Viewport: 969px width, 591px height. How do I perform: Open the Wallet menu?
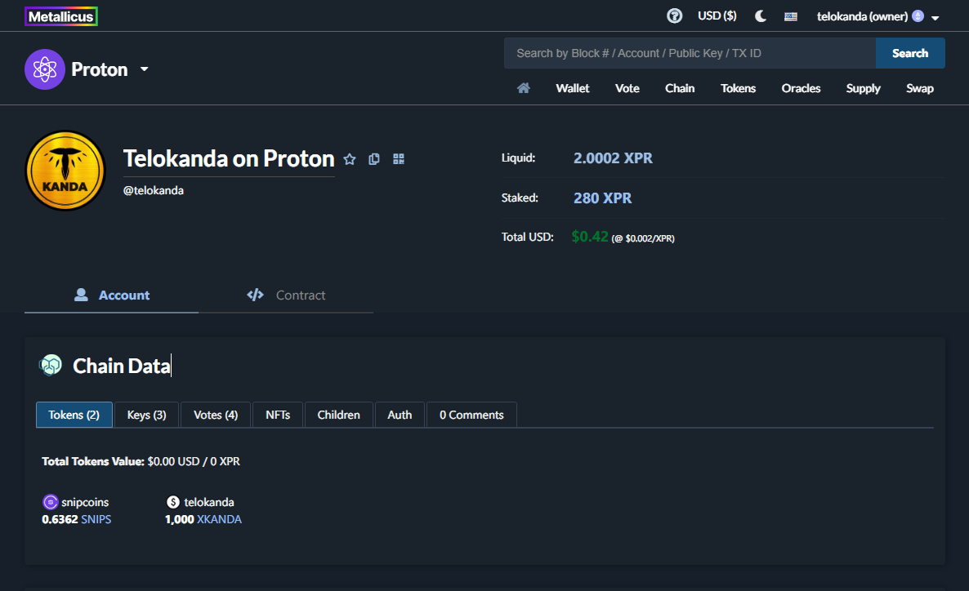(x=572, y=88)
